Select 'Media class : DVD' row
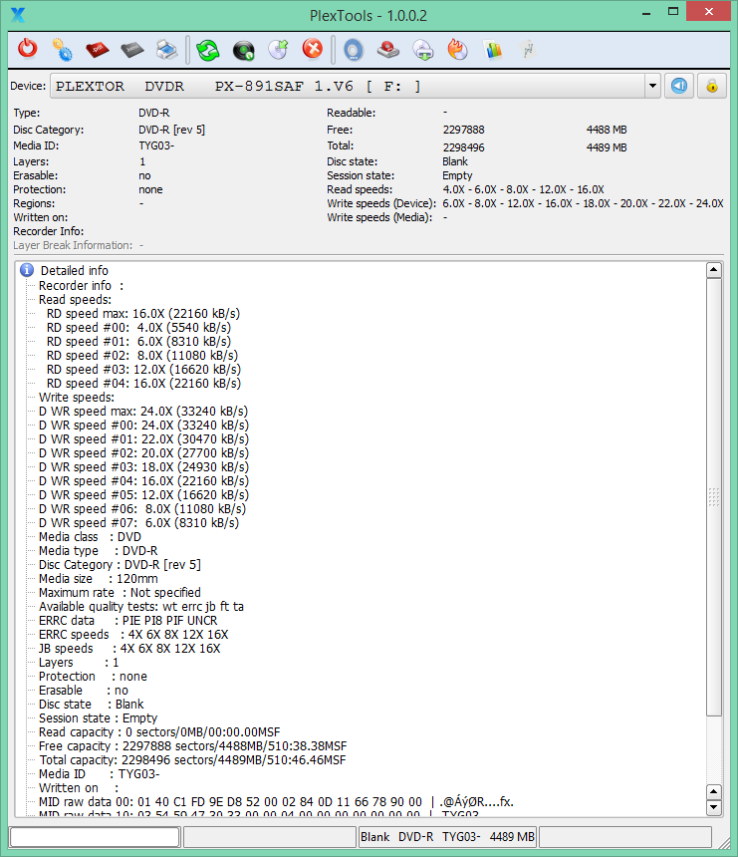The width and height of the screenshot is (738, 857). click(x=90, y=537)
